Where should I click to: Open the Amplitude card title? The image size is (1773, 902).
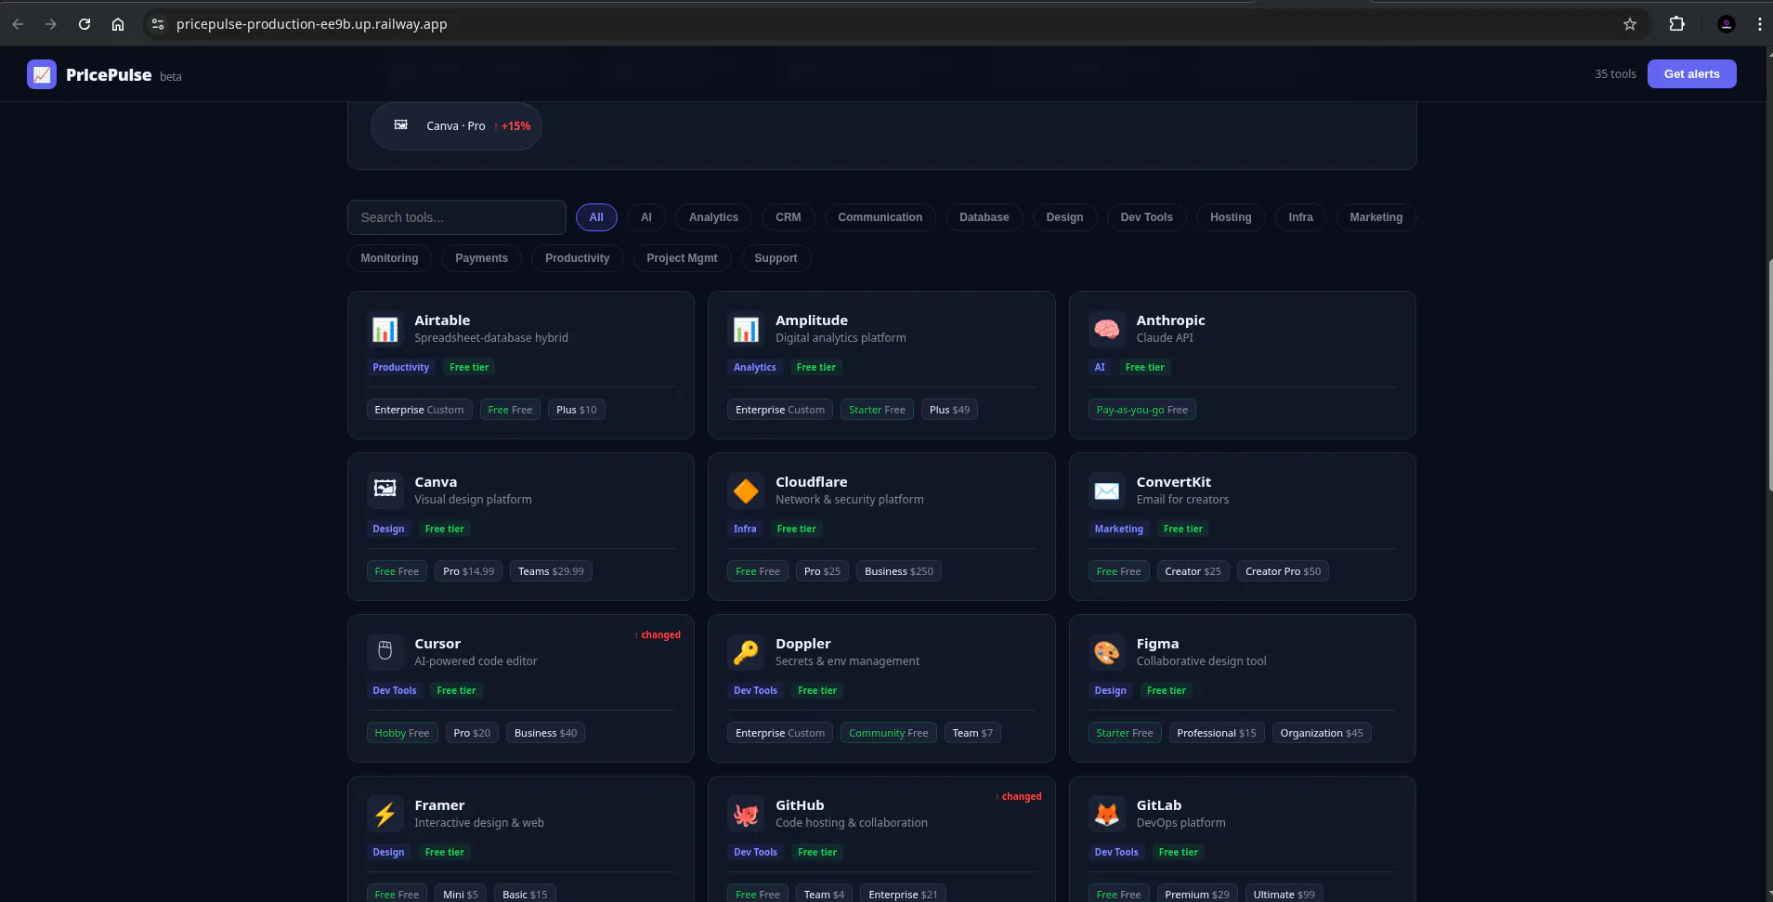pyautogui.click(x=812, y=320)
